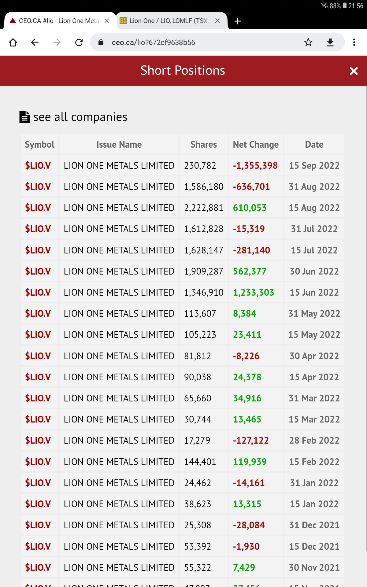Tap the Shares column header
The image size is (367, 587).
coord(203,145)
